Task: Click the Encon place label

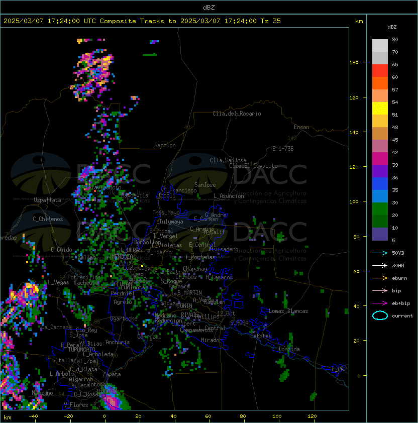Action: 301,127
